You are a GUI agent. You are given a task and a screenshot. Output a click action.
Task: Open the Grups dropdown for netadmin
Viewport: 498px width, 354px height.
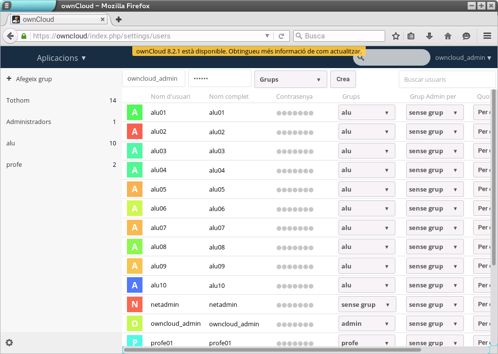[x=367, y=304]
